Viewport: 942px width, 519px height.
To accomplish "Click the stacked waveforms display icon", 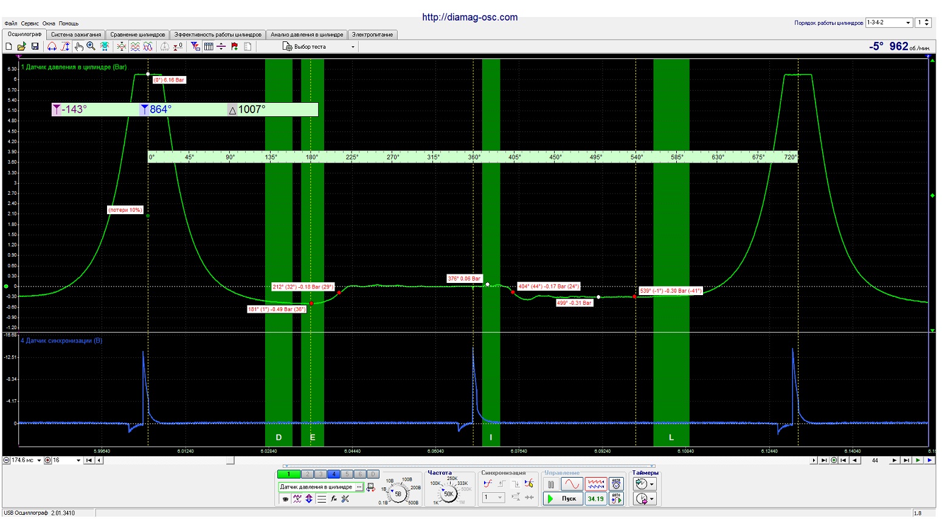I will (x=135, y=46).
